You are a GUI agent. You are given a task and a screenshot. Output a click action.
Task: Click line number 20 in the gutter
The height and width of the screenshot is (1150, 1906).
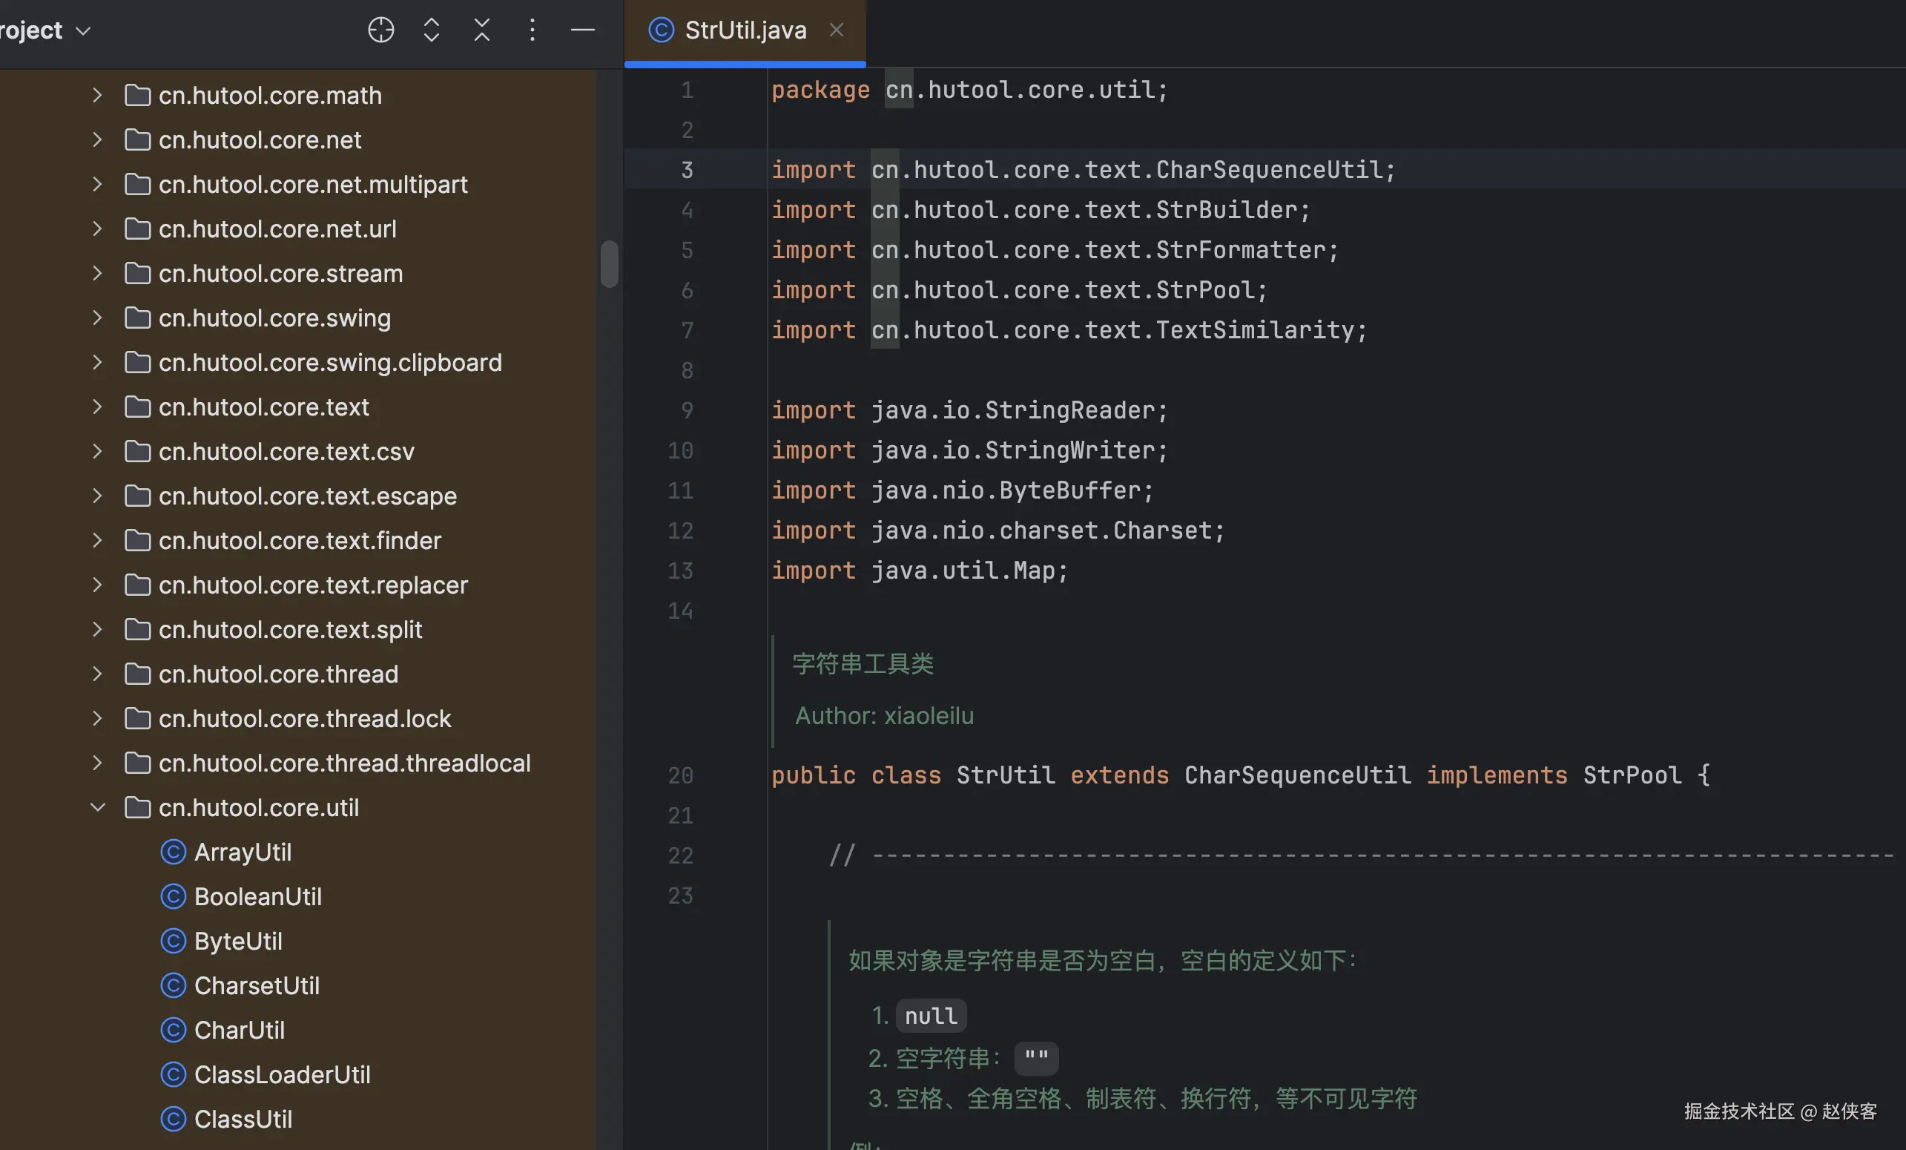pyautogui.click(x=680, y=775)
